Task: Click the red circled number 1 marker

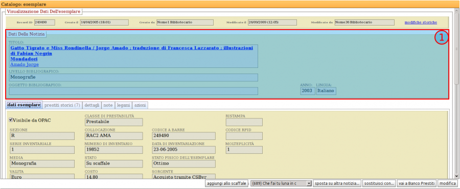Action: coord(442,38)
